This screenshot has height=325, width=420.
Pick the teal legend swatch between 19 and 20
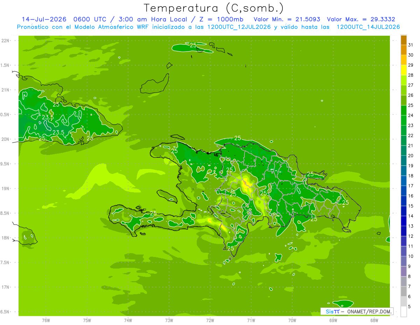(x=404, y=161)
